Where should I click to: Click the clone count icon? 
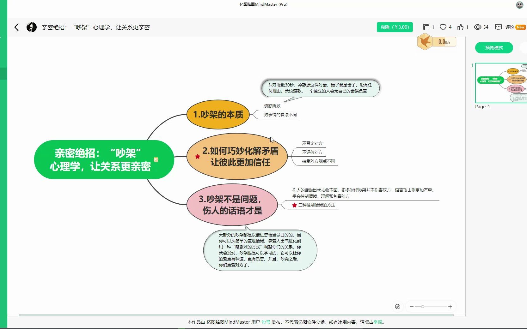426,27
